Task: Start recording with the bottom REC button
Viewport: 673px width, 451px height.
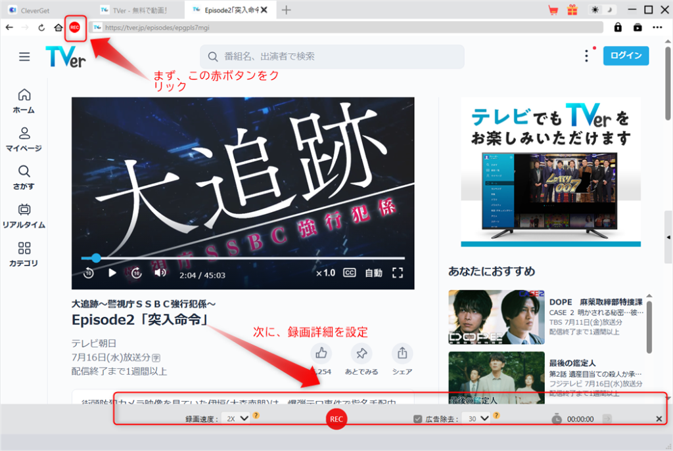Action: point(336,419)
